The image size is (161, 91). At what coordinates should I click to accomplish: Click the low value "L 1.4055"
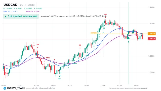(x=28, y=8)
